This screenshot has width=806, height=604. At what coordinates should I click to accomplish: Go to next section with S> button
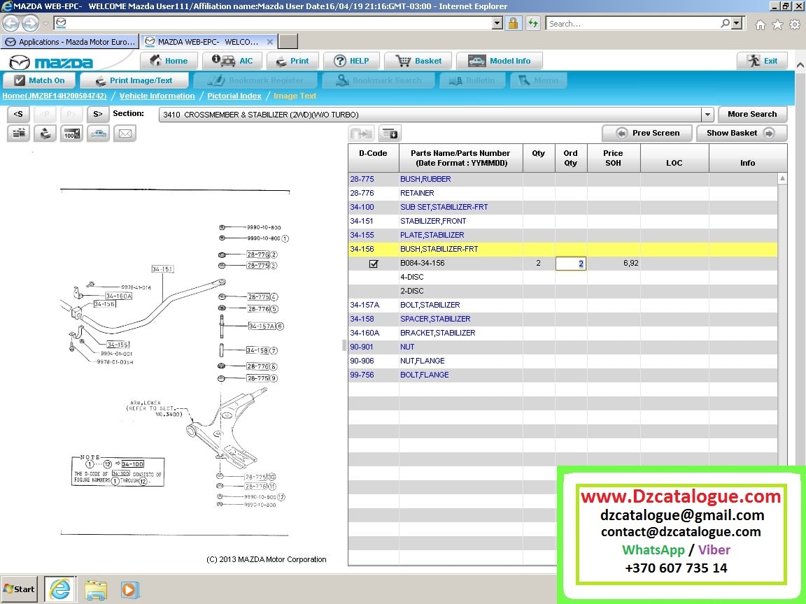[98, 114]
